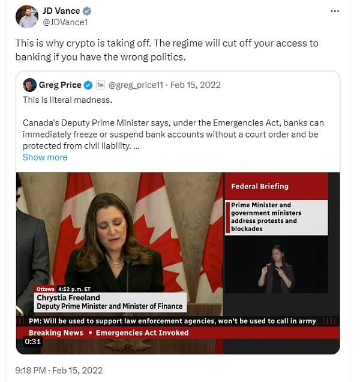Open JD Vance's profile picture

click(27, 17)
